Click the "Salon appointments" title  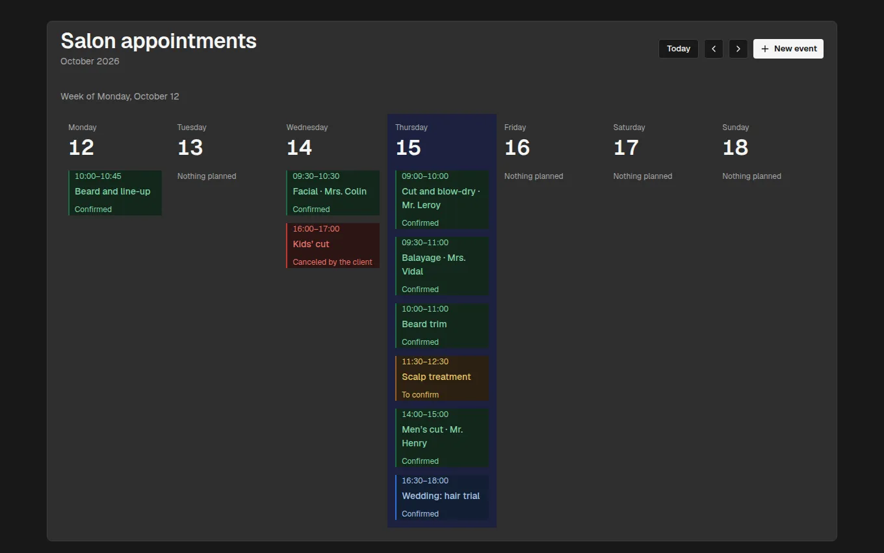coord(159,41)
